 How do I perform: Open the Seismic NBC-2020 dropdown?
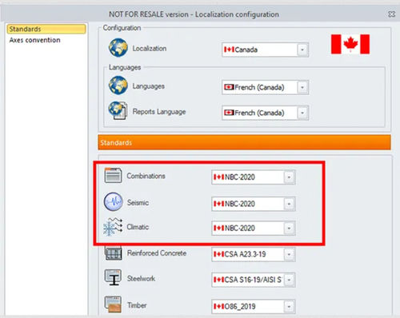point(289,204)
